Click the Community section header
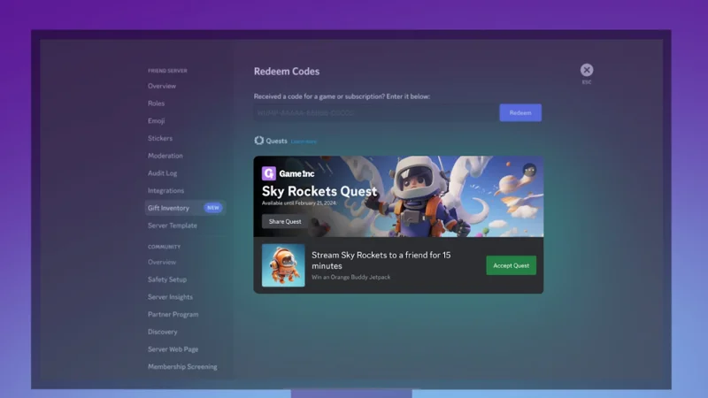708x398 pixels. click(x=164, y=247)
